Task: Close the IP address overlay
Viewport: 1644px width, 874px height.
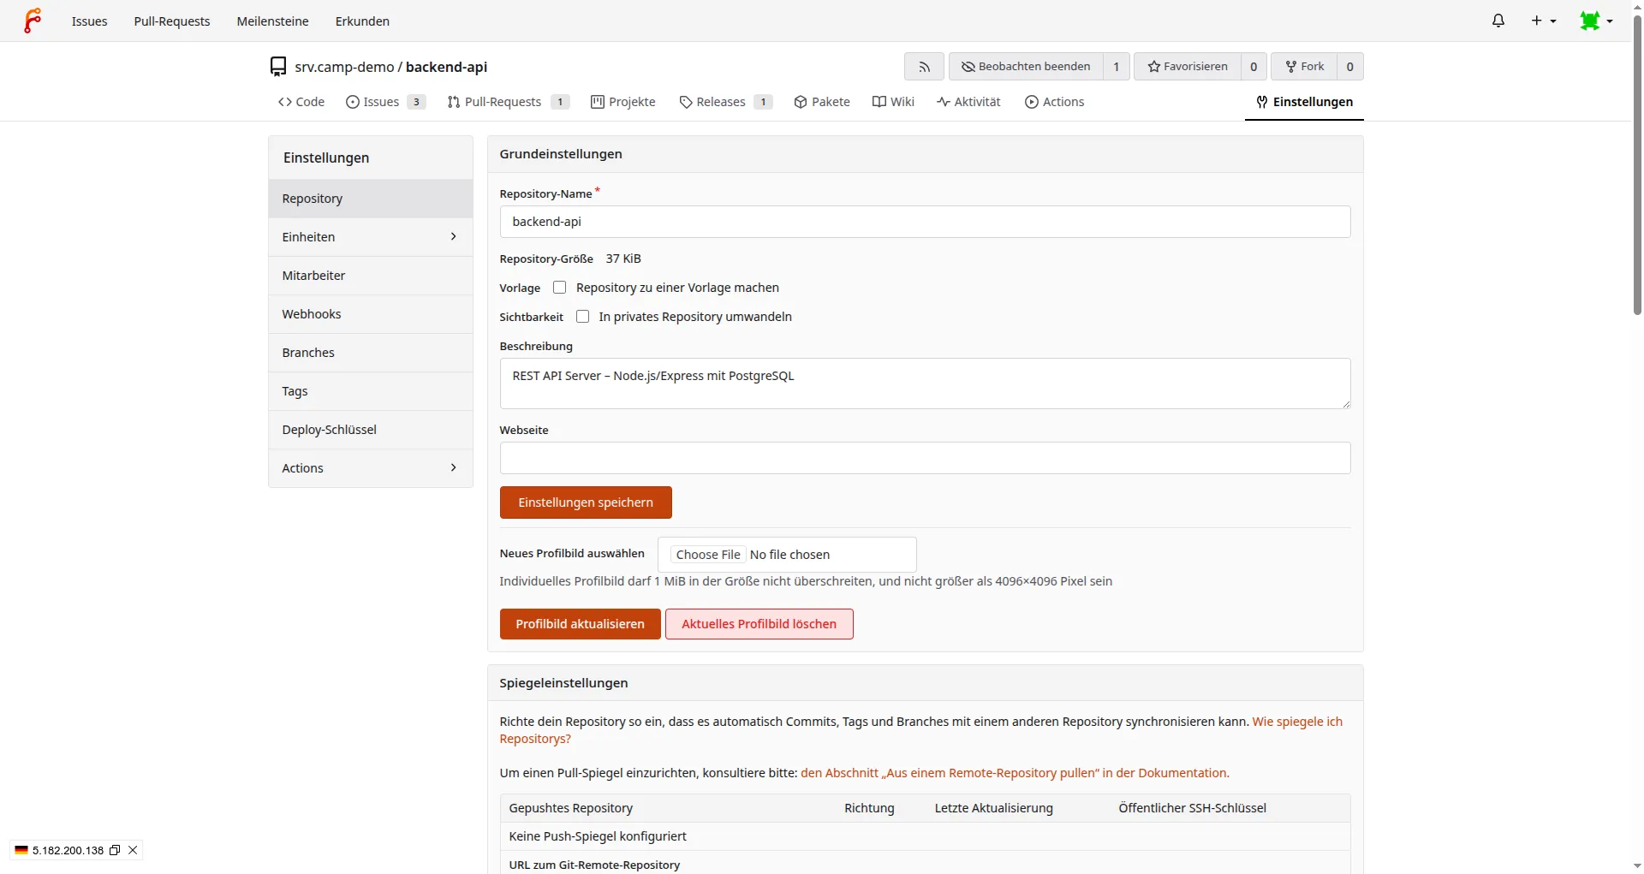Action: (x=133, y=850)
